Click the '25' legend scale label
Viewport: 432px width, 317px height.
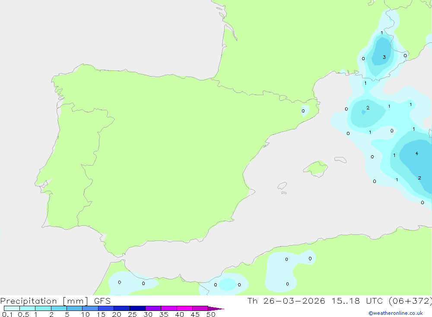click(132, 314)
